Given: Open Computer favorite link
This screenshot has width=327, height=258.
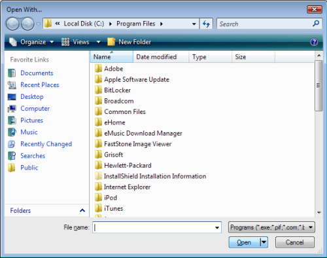Looking at the screenshot, I should point(35,108).
